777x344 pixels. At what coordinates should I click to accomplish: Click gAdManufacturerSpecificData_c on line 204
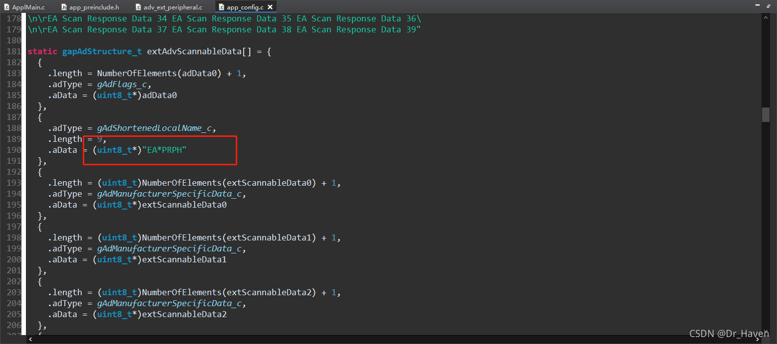pyautogui.click(x=169, y=303)
